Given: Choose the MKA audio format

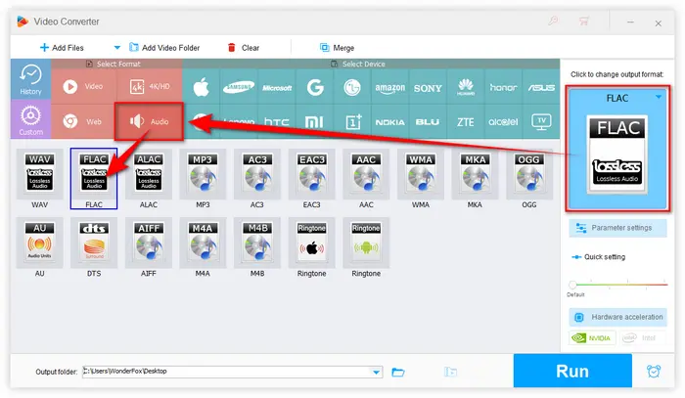Looking at the screenshot, I should (x=475, y=174).
